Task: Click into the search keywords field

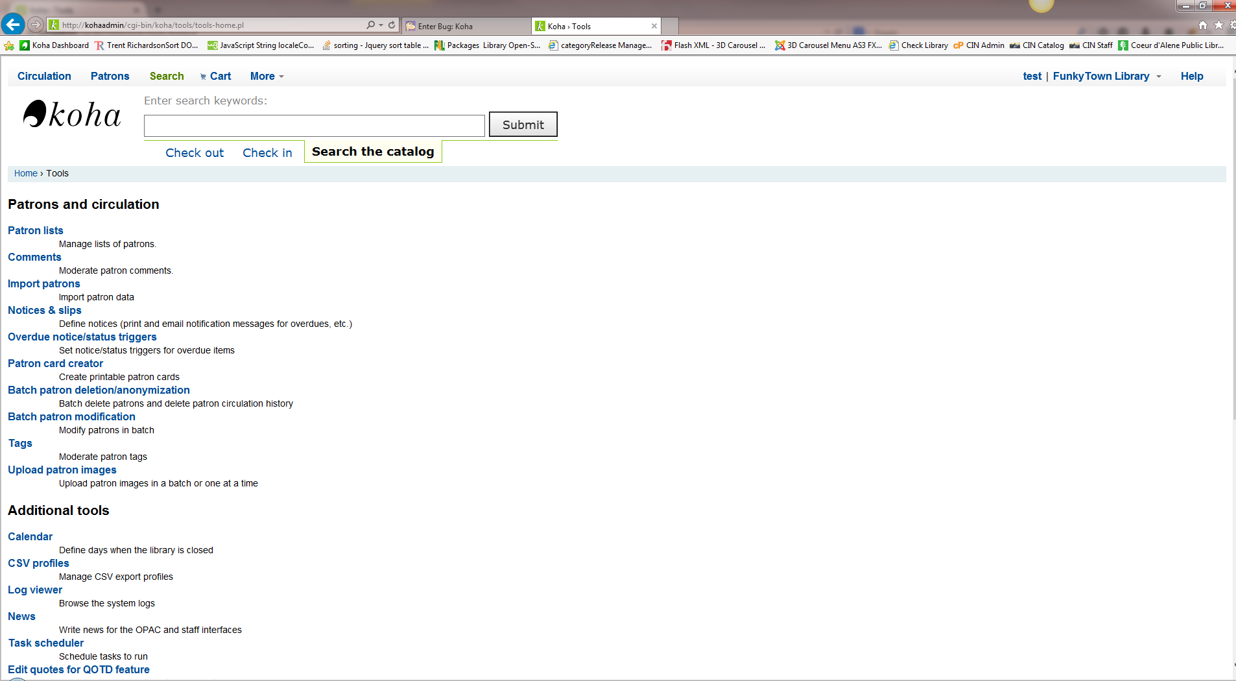Action: pos(314,125)
